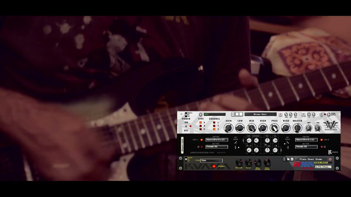Screen dimensions: 351x197
Task: Click the amp preset up/down browse arrows
Action: coord(233,114)
